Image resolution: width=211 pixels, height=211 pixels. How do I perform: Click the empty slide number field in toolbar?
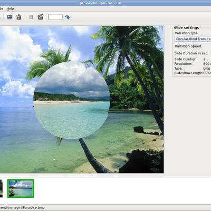coord(55,17)
